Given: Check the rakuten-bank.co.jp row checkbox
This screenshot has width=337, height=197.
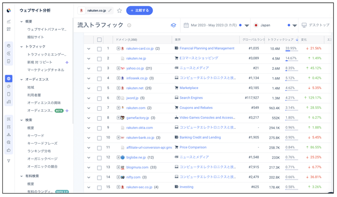Looking at the screenshot, I should 99,138.
